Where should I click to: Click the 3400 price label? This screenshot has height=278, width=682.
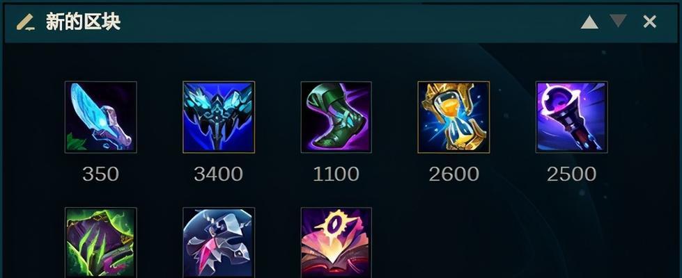(218, 174)
